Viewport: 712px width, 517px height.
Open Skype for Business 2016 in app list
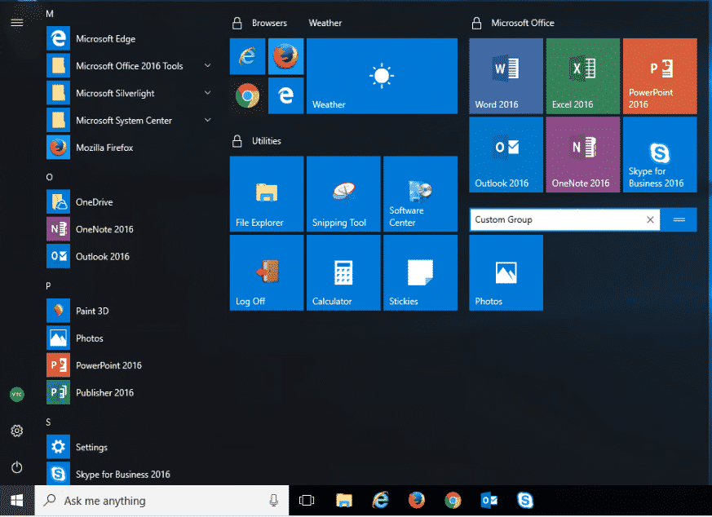pos(130,473)
